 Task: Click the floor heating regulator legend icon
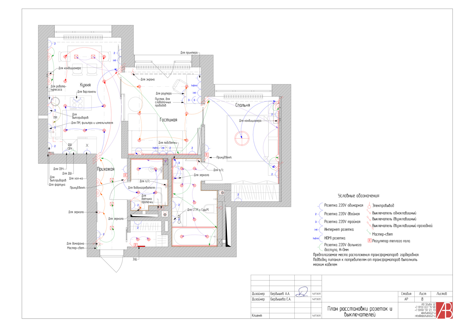369,241
